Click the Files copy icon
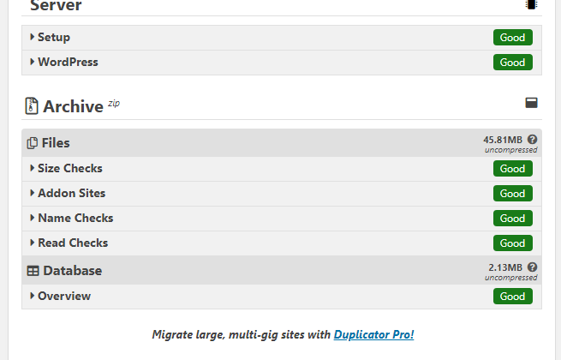 point(33,143)
